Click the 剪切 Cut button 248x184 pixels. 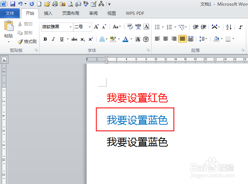[x=25, y=24]
